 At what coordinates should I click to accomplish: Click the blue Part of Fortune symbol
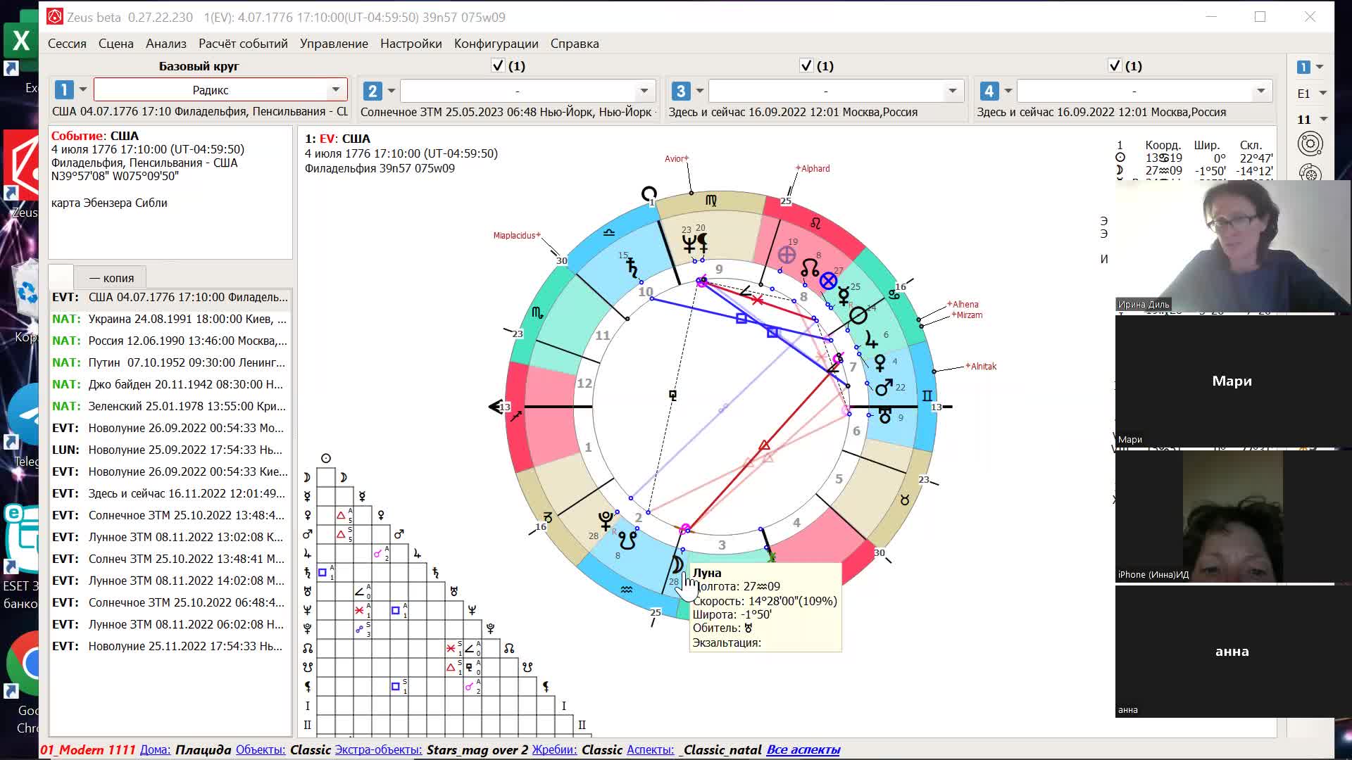(x=828, y=281)
